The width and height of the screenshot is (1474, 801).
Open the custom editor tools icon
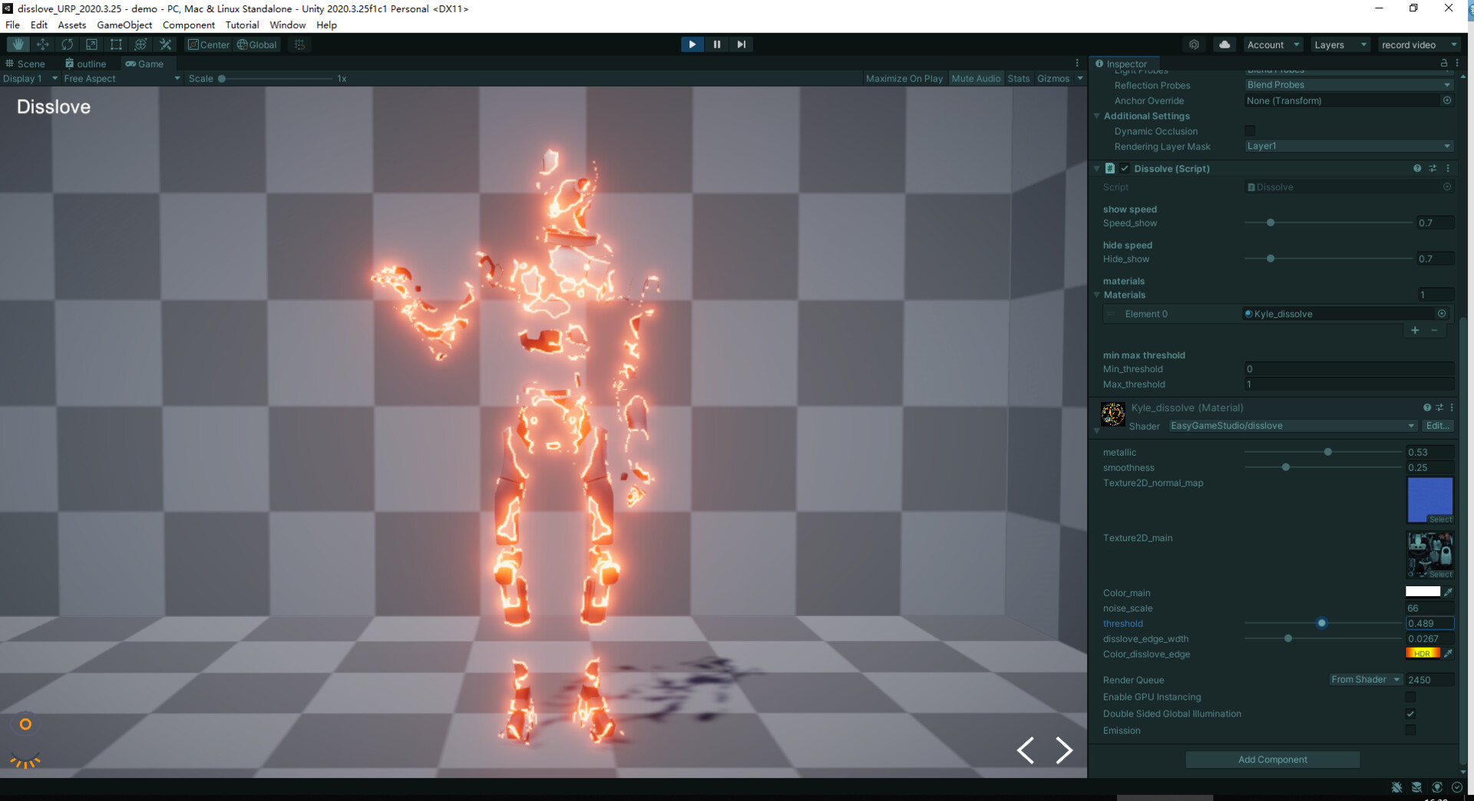[x=166, y=44]
